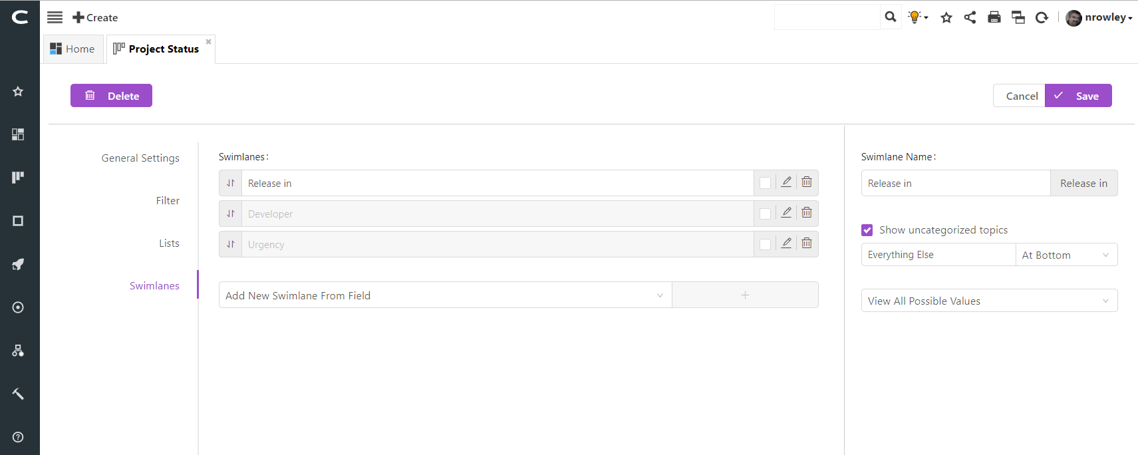Screen dimensions: 1138x455
Task: Expand View All Possible Values dropdown
Action: (x=990, y=301)
